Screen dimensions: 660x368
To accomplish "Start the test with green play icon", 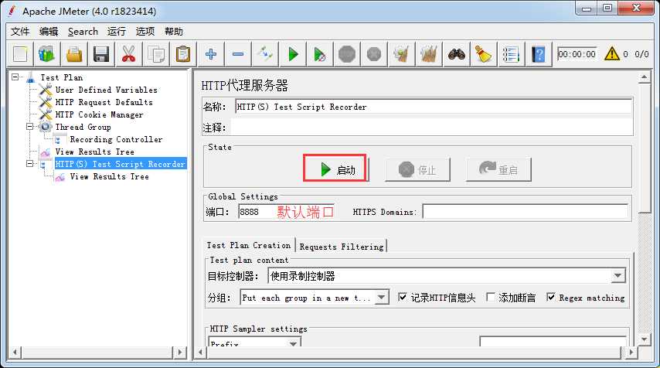I will click(293, 54).
